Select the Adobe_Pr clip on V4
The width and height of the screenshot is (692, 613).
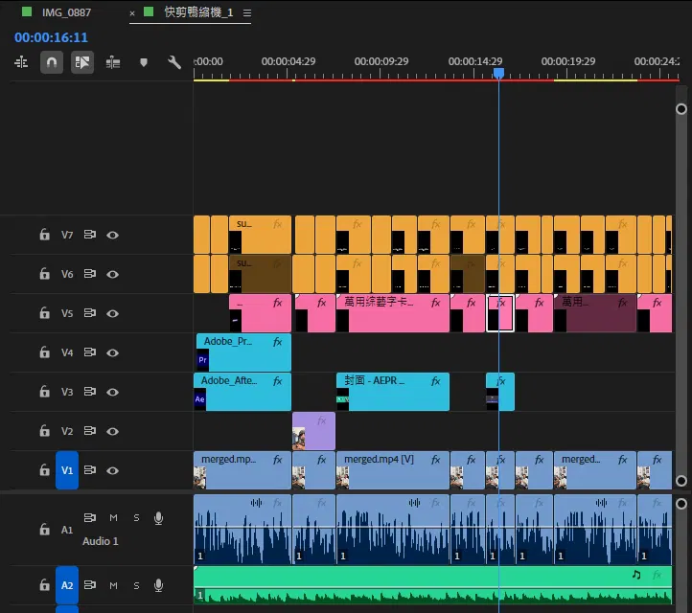tap(243, 352)
